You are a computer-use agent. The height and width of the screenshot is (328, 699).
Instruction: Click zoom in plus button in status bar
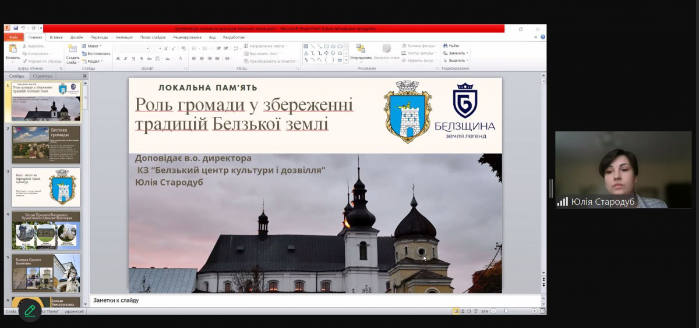point(535,311)
